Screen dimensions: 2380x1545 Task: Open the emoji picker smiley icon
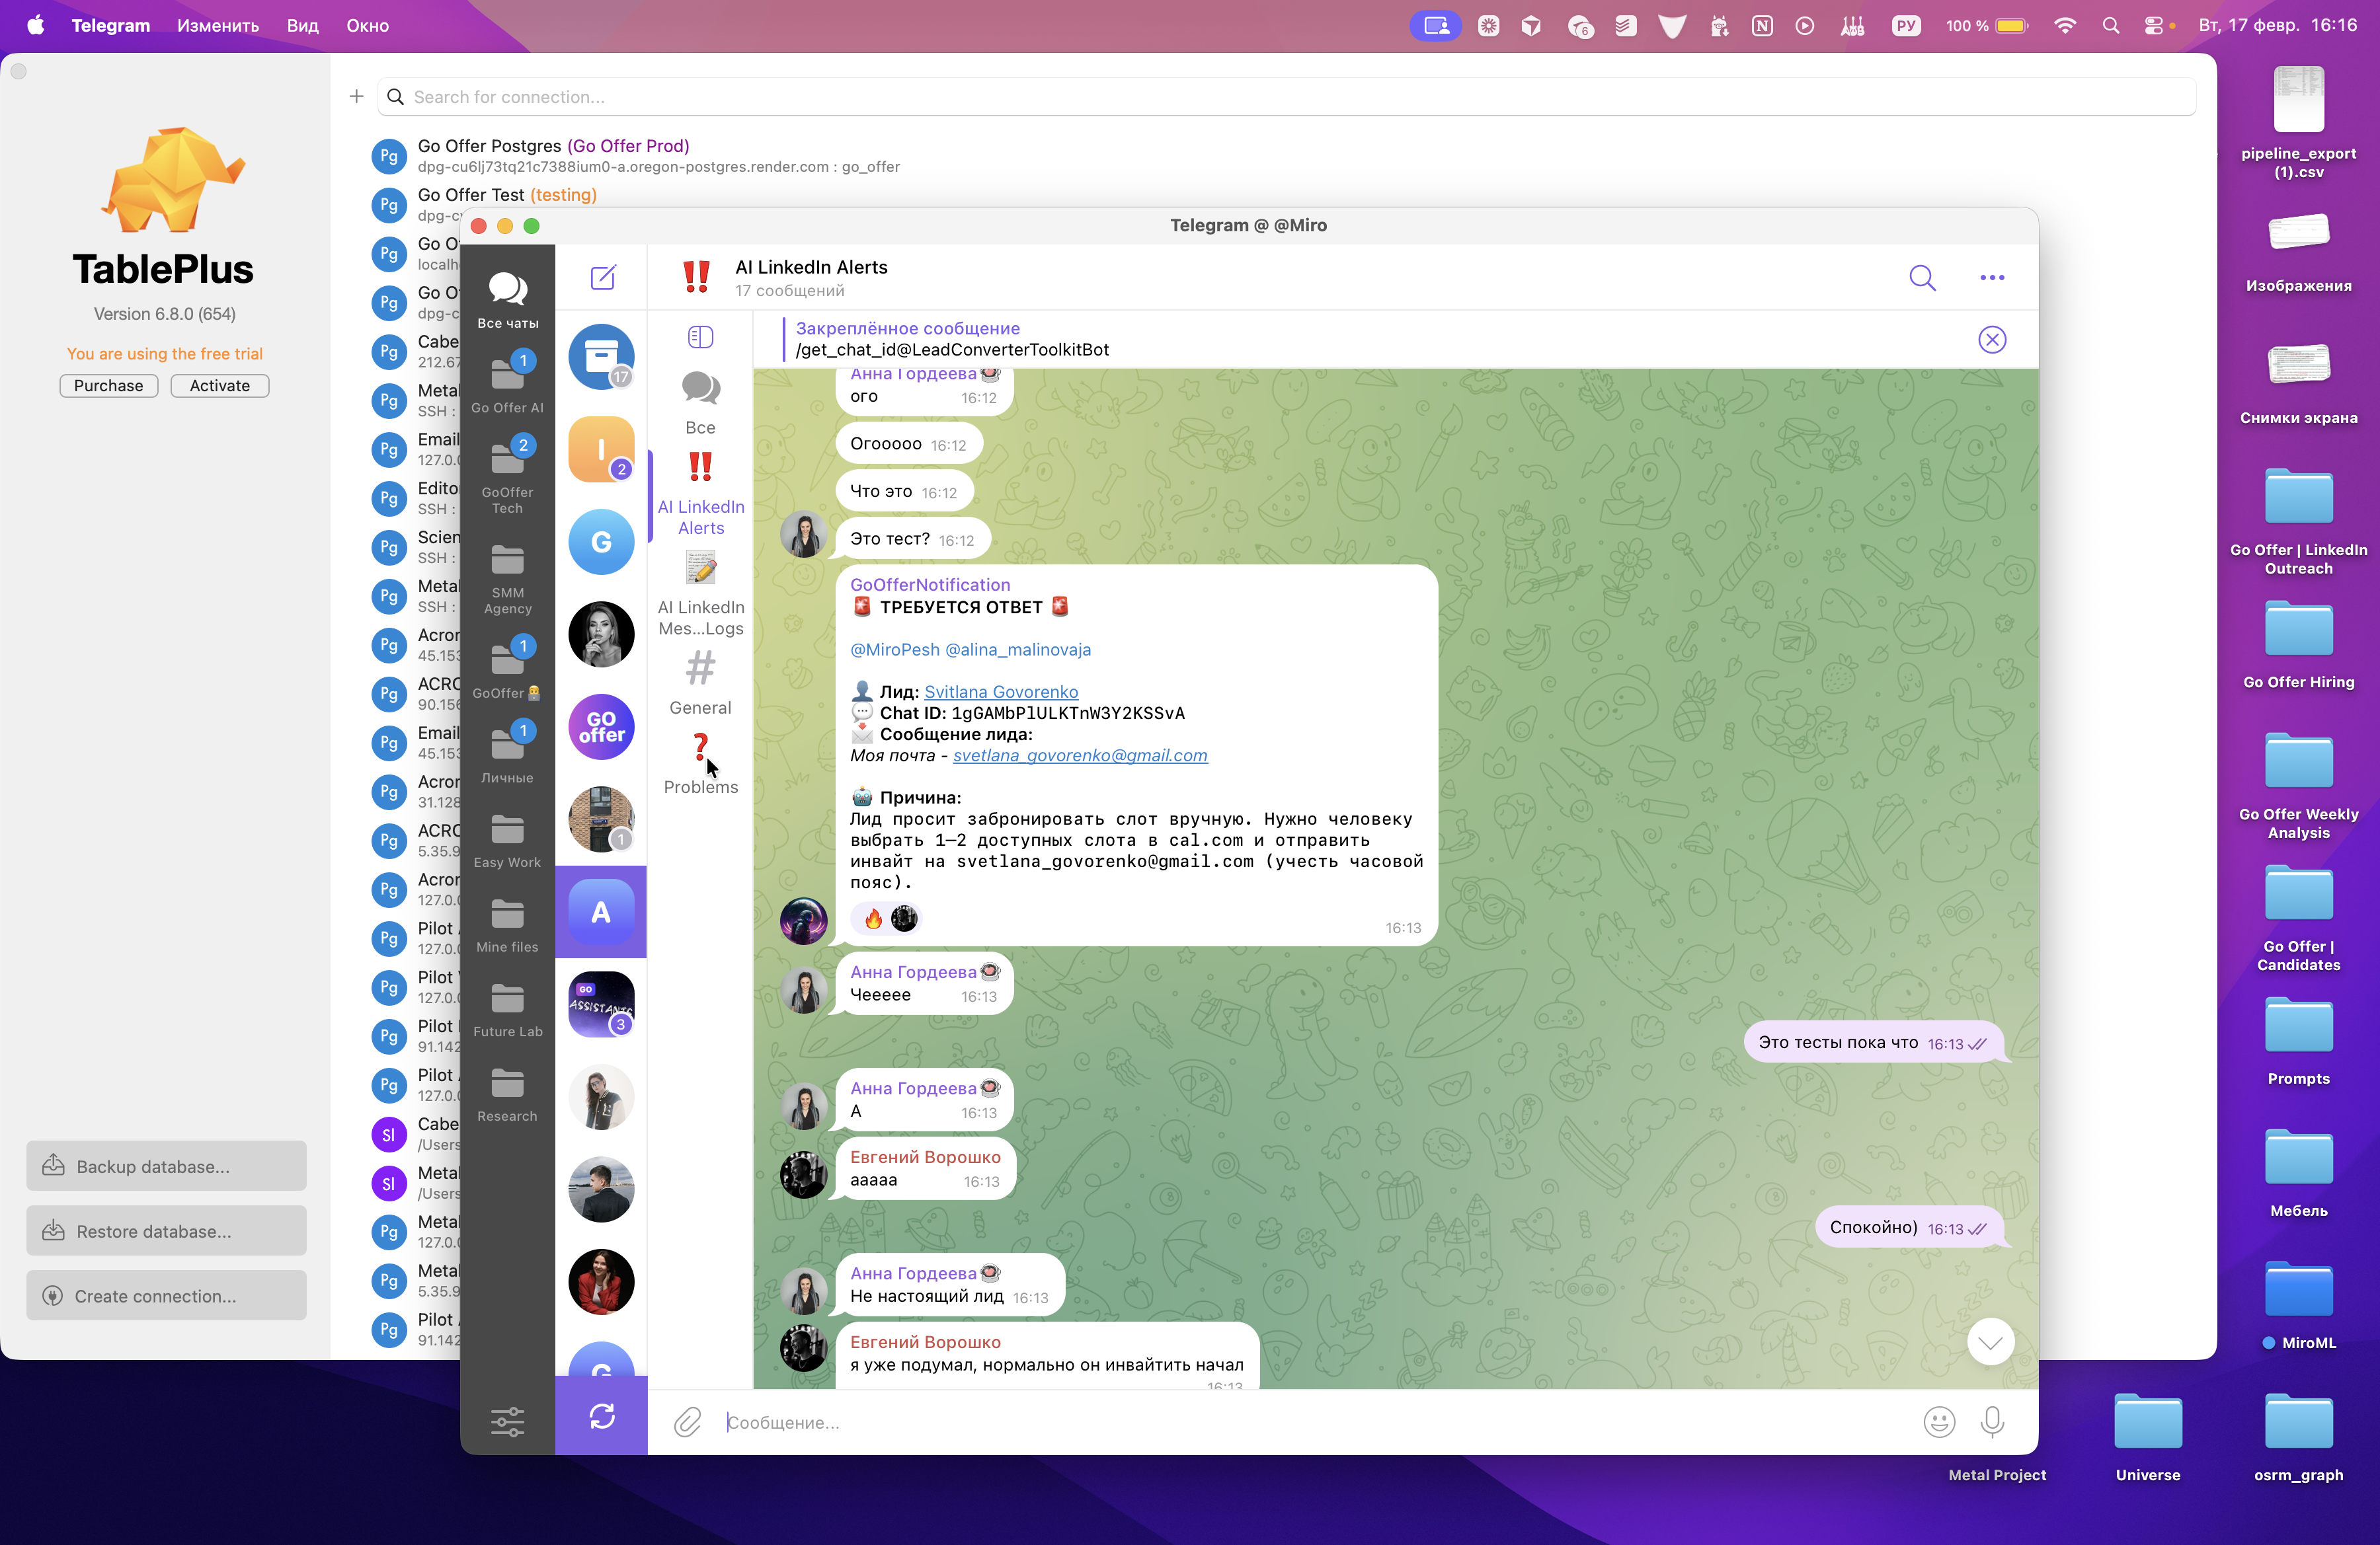click(1938, 1421)
